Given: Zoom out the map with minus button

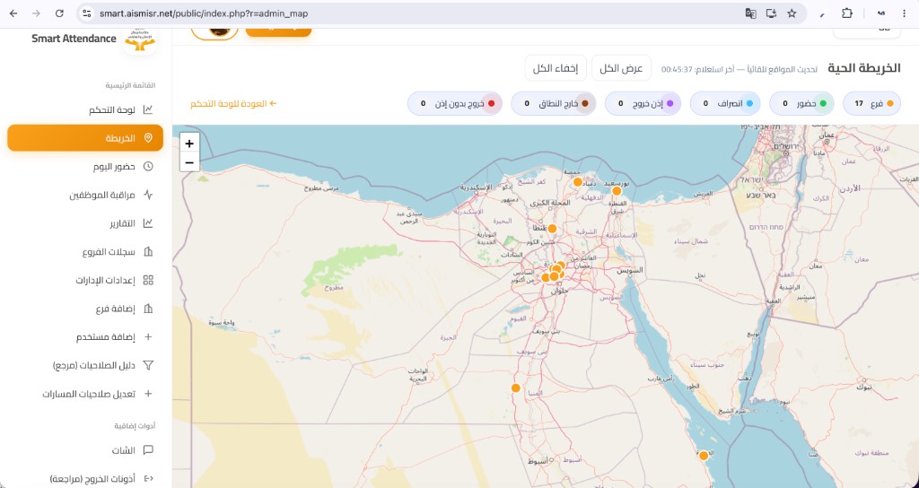Looking at the screenshot, I should 189,162.
